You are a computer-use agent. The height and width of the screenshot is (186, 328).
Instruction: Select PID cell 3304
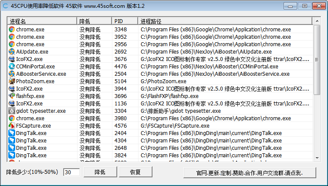(121, 111)
